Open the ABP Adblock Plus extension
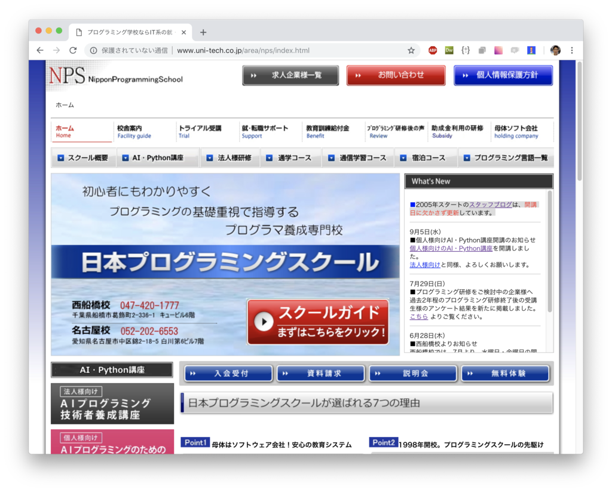Image resolution: width=612 pixels, height=492 pixels. click(433, 50)
